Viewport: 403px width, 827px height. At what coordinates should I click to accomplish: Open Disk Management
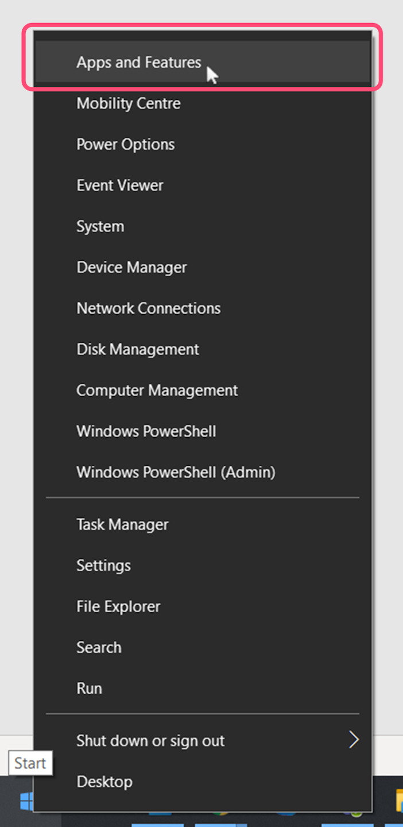(138, 349)
